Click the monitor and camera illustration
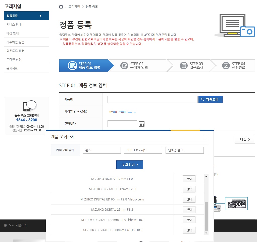257x242 pixels. pos(235,25)
